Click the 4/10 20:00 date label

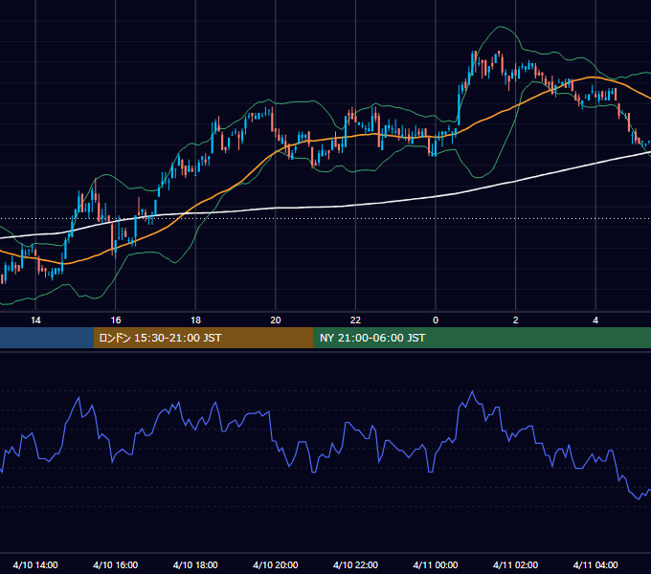276,564
